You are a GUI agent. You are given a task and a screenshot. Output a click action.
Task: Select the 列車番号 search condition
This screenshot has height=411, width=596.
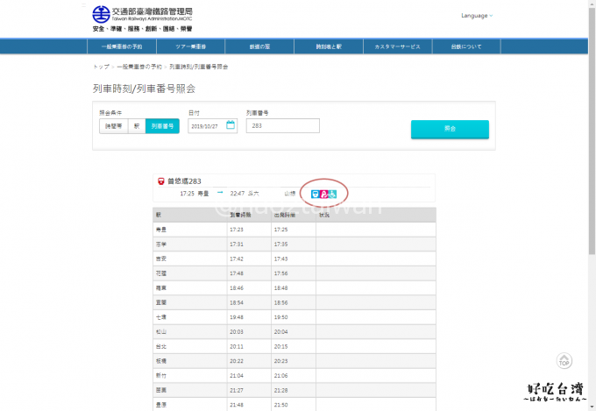point(162,126)
